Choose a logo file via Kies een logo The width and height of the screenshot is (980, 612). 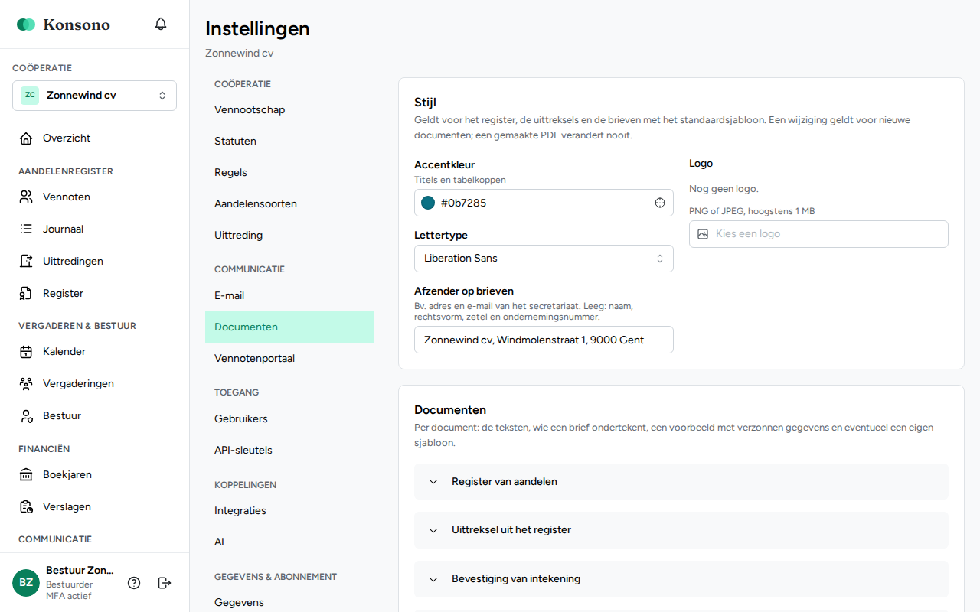coord(818,234)
